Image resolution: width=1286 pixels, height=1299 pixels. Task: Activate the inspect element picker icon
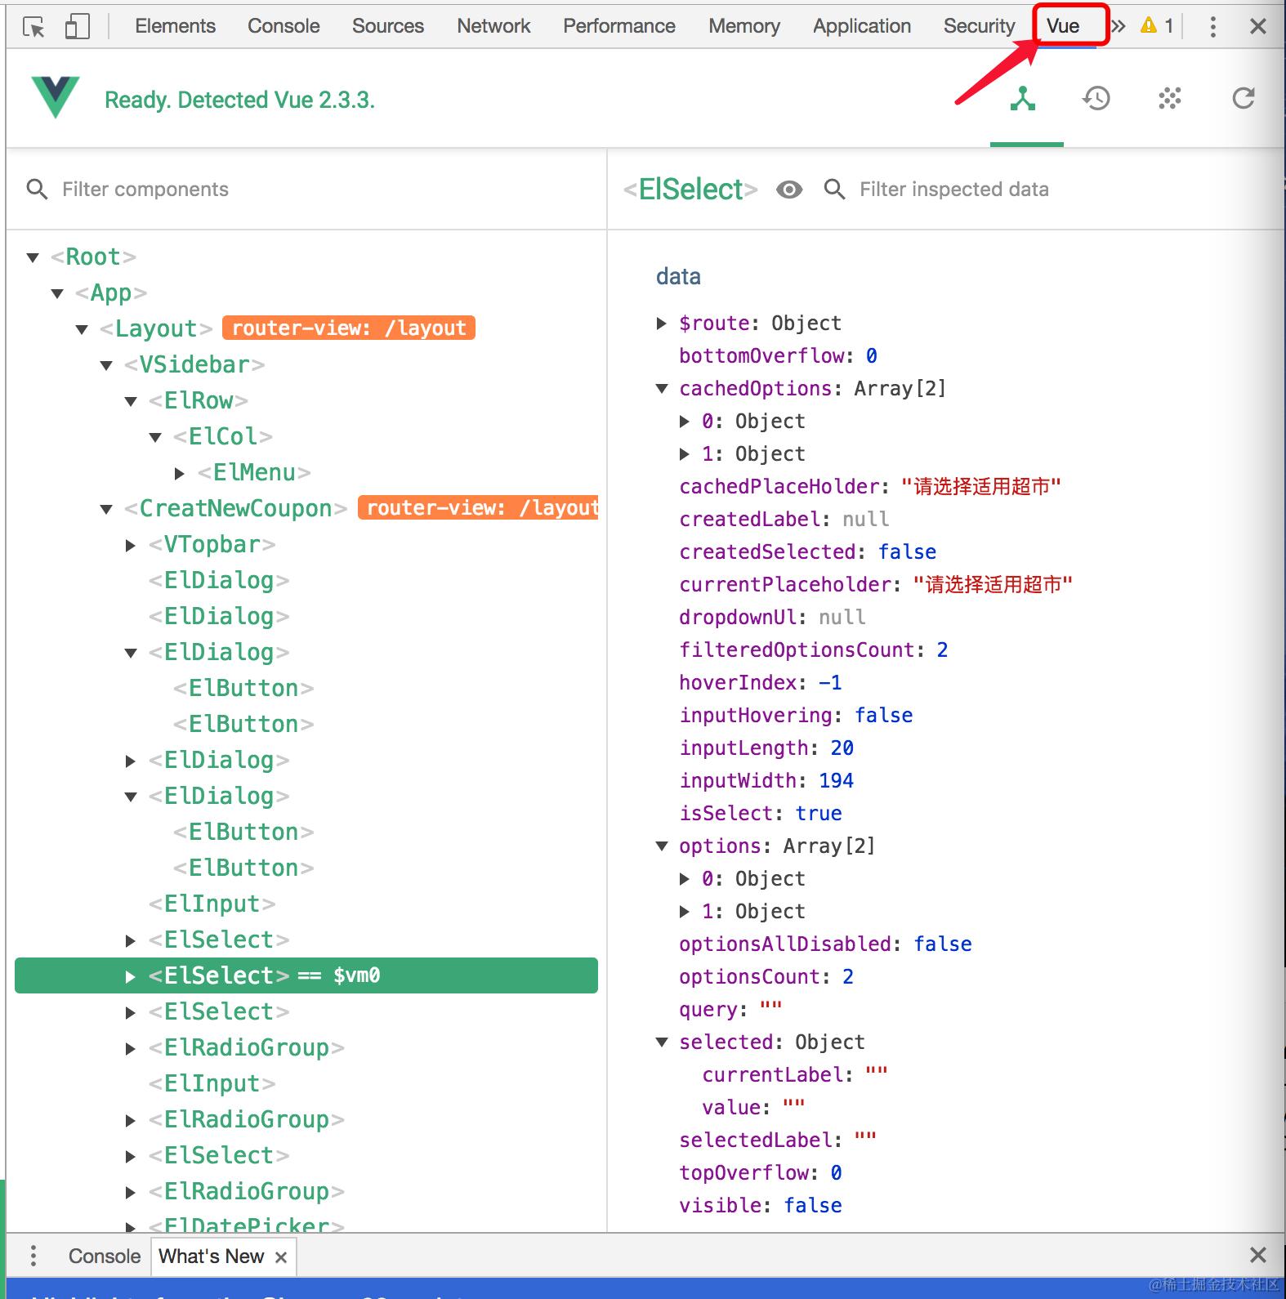(x=34, y=27)
